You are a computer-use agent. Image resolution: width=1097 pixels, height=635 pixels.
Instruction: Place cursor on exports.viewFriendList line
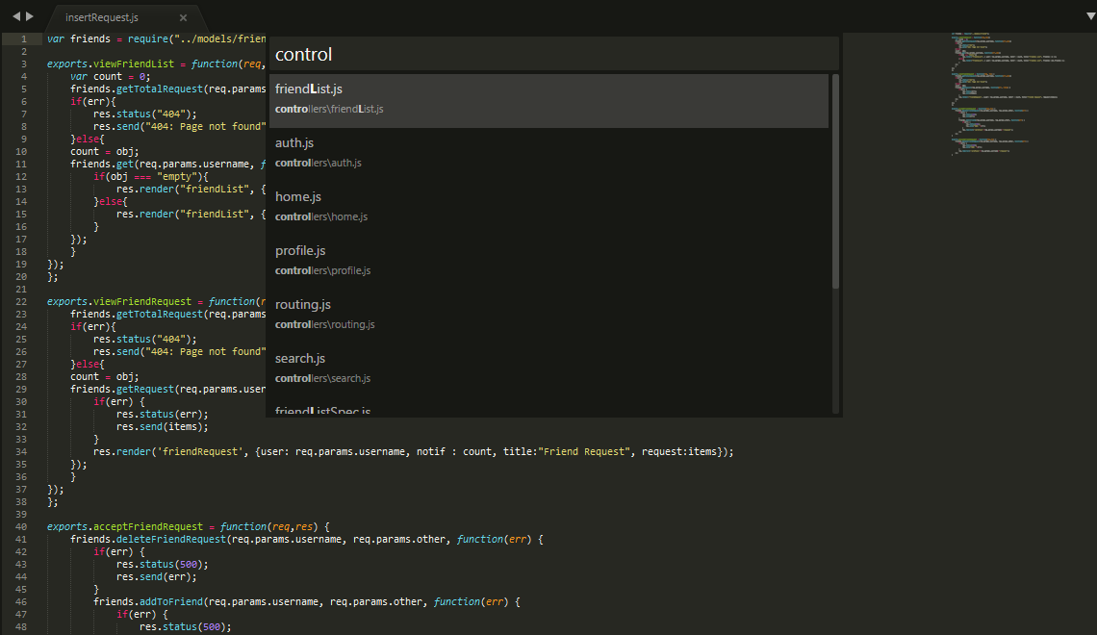coord(156,63)
